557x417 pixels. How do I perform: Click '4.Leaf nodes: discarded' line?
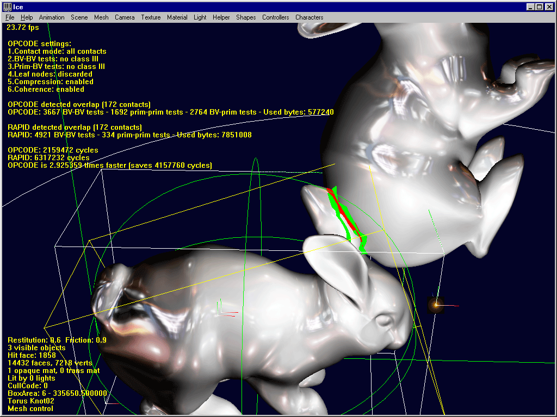click(x=50, y=74)
